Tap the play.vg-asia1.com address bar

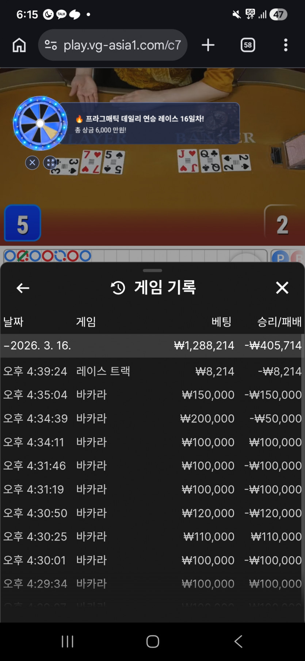coord(113,45)
